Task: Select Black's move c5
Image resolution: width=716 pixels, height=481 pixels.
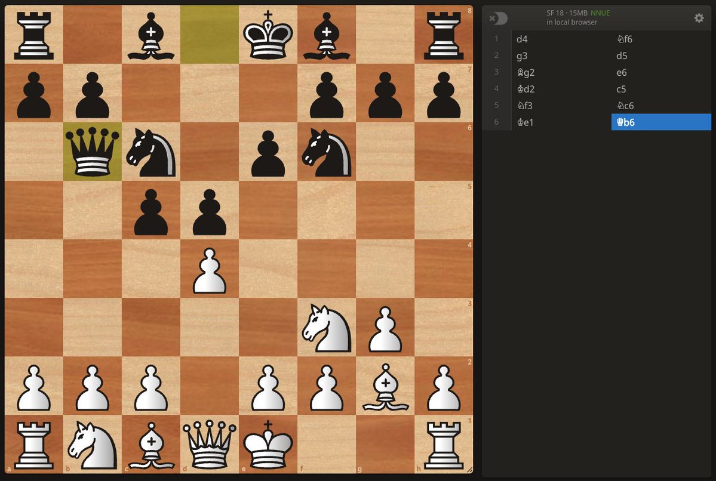Action: [x=661, y=89]
